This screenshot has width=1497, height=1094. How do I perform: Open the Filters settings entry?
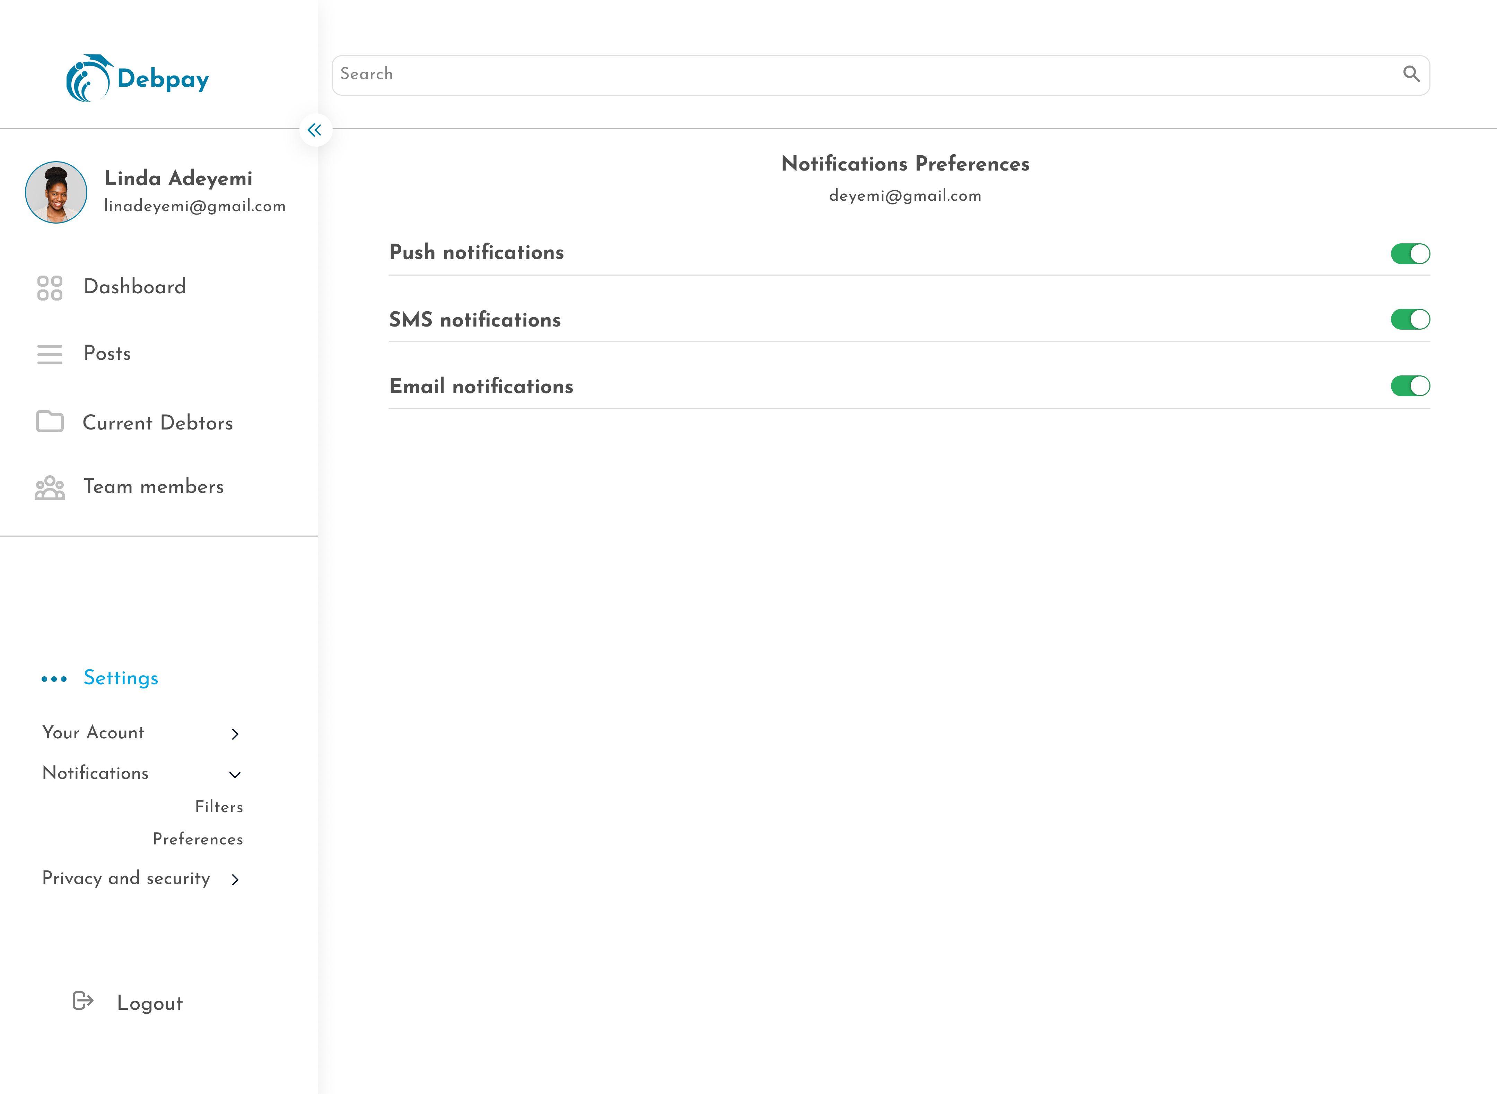(x=219, y=807)
